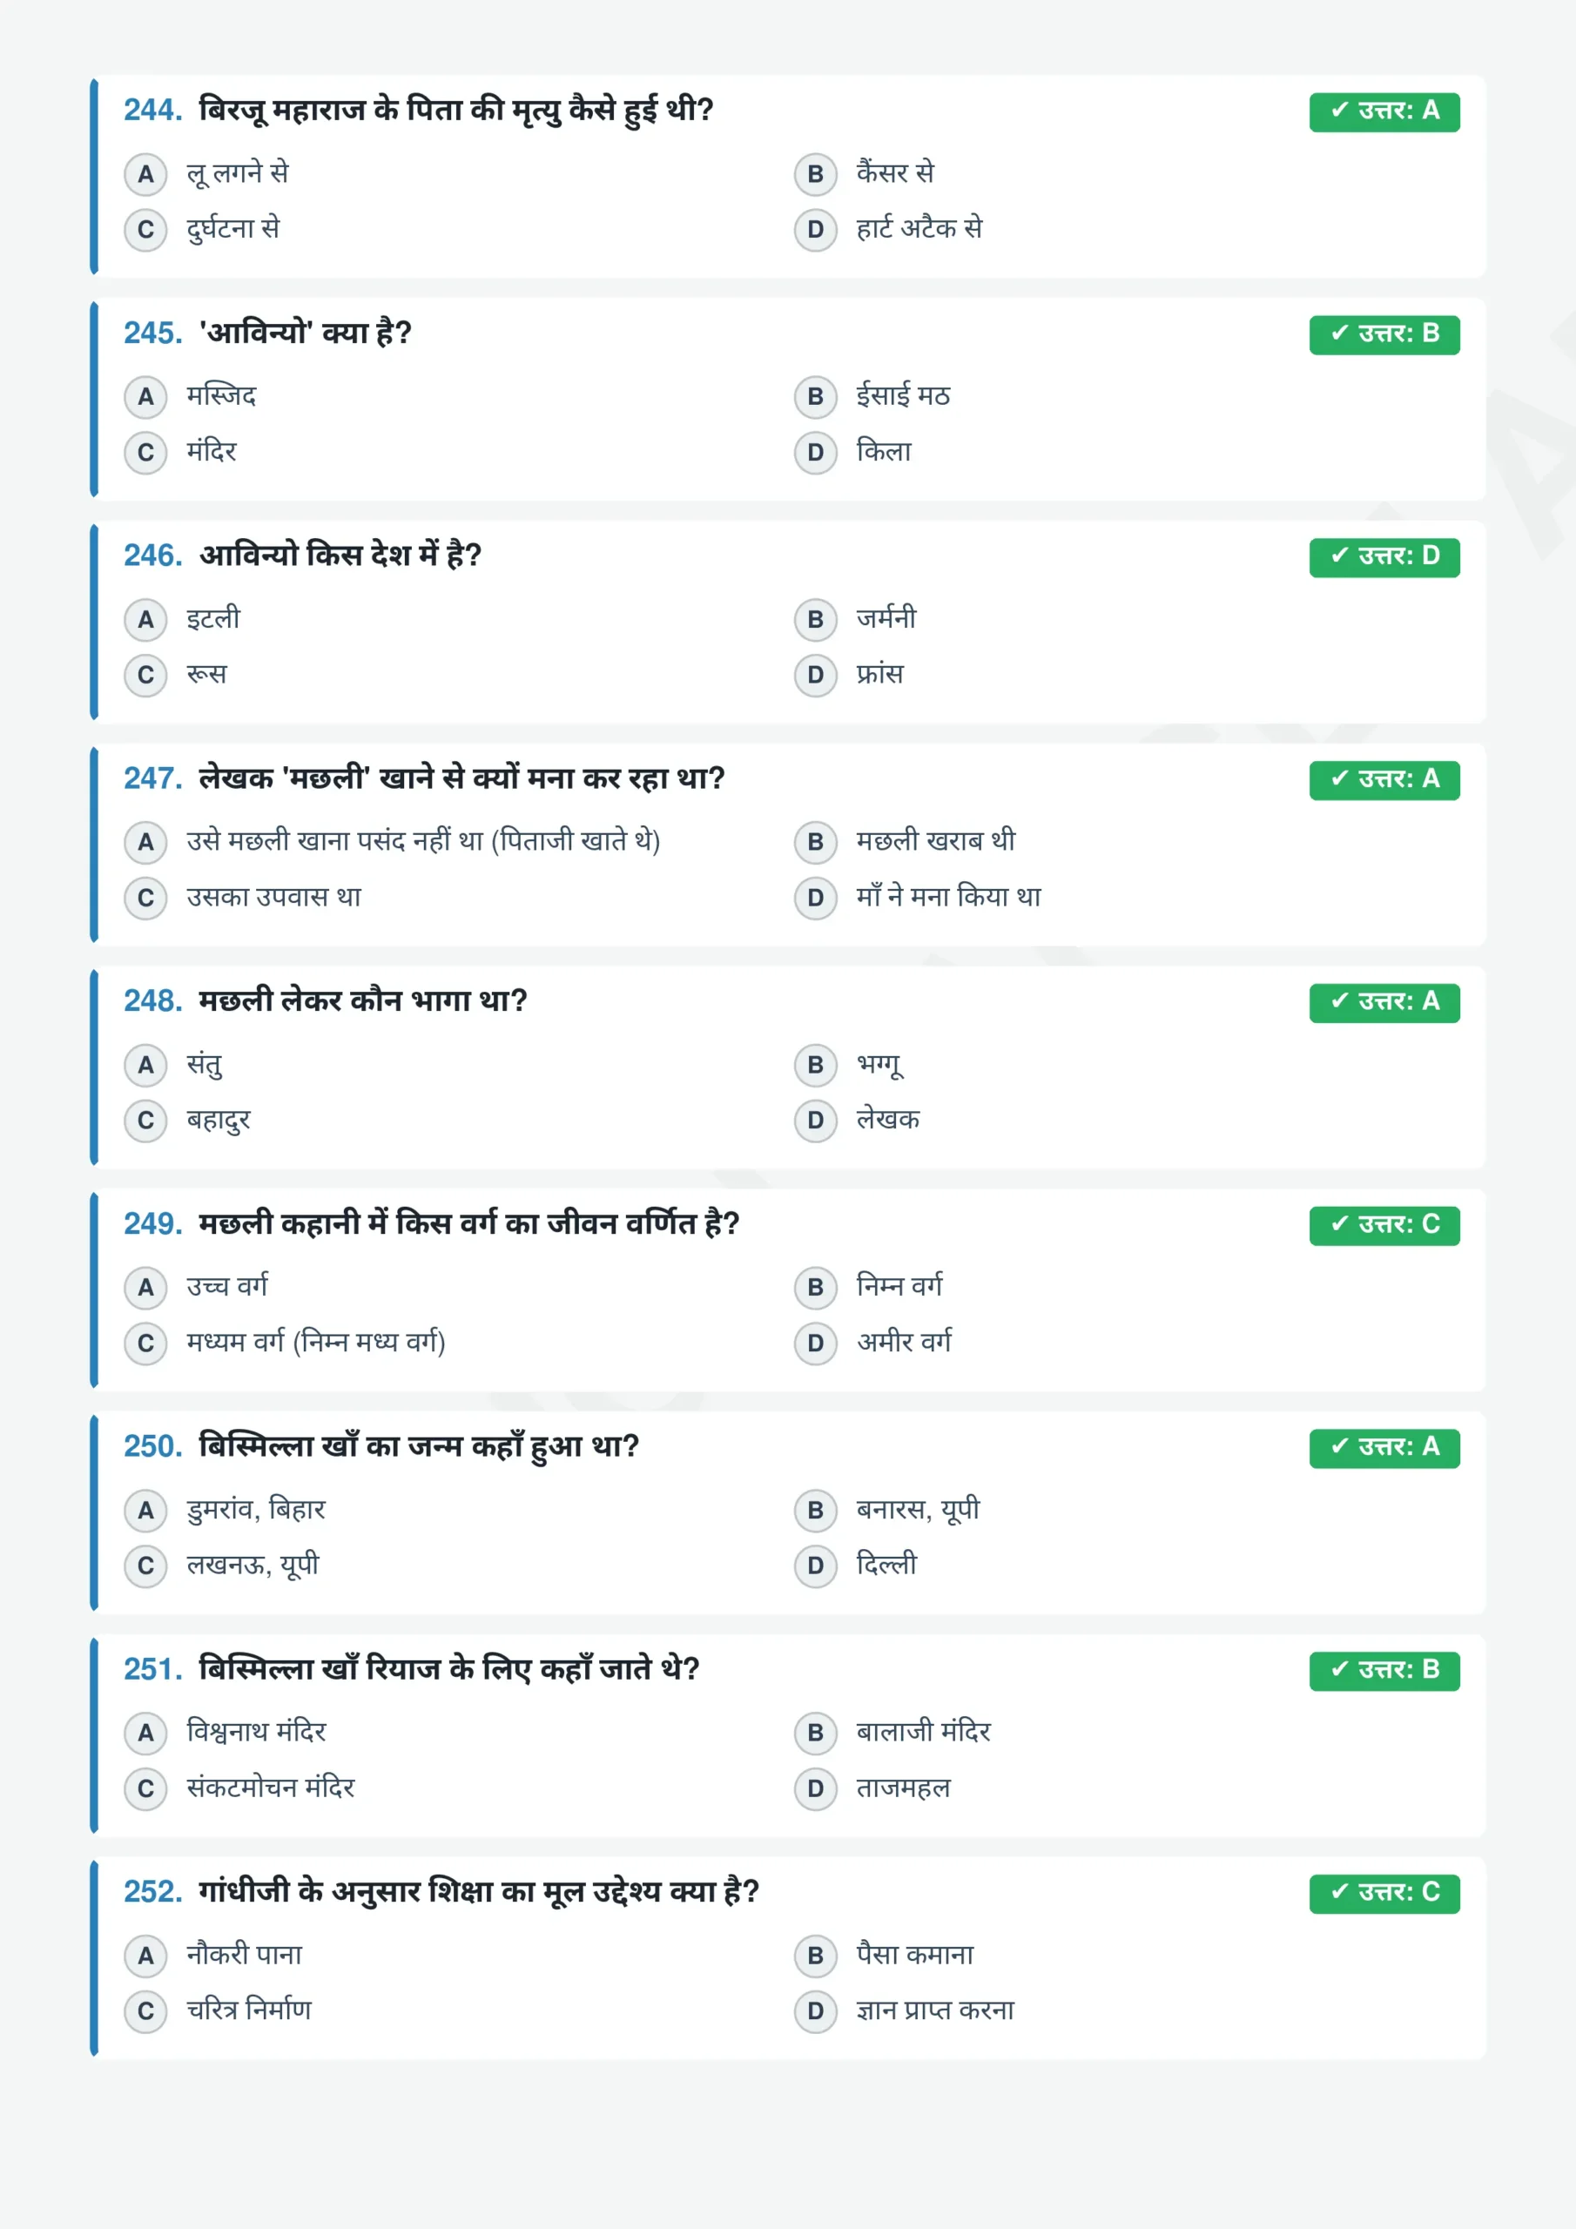Click the answer badge 'उत्तर: B' for question 245
1576x2229 pixels.
point(1384,334)
